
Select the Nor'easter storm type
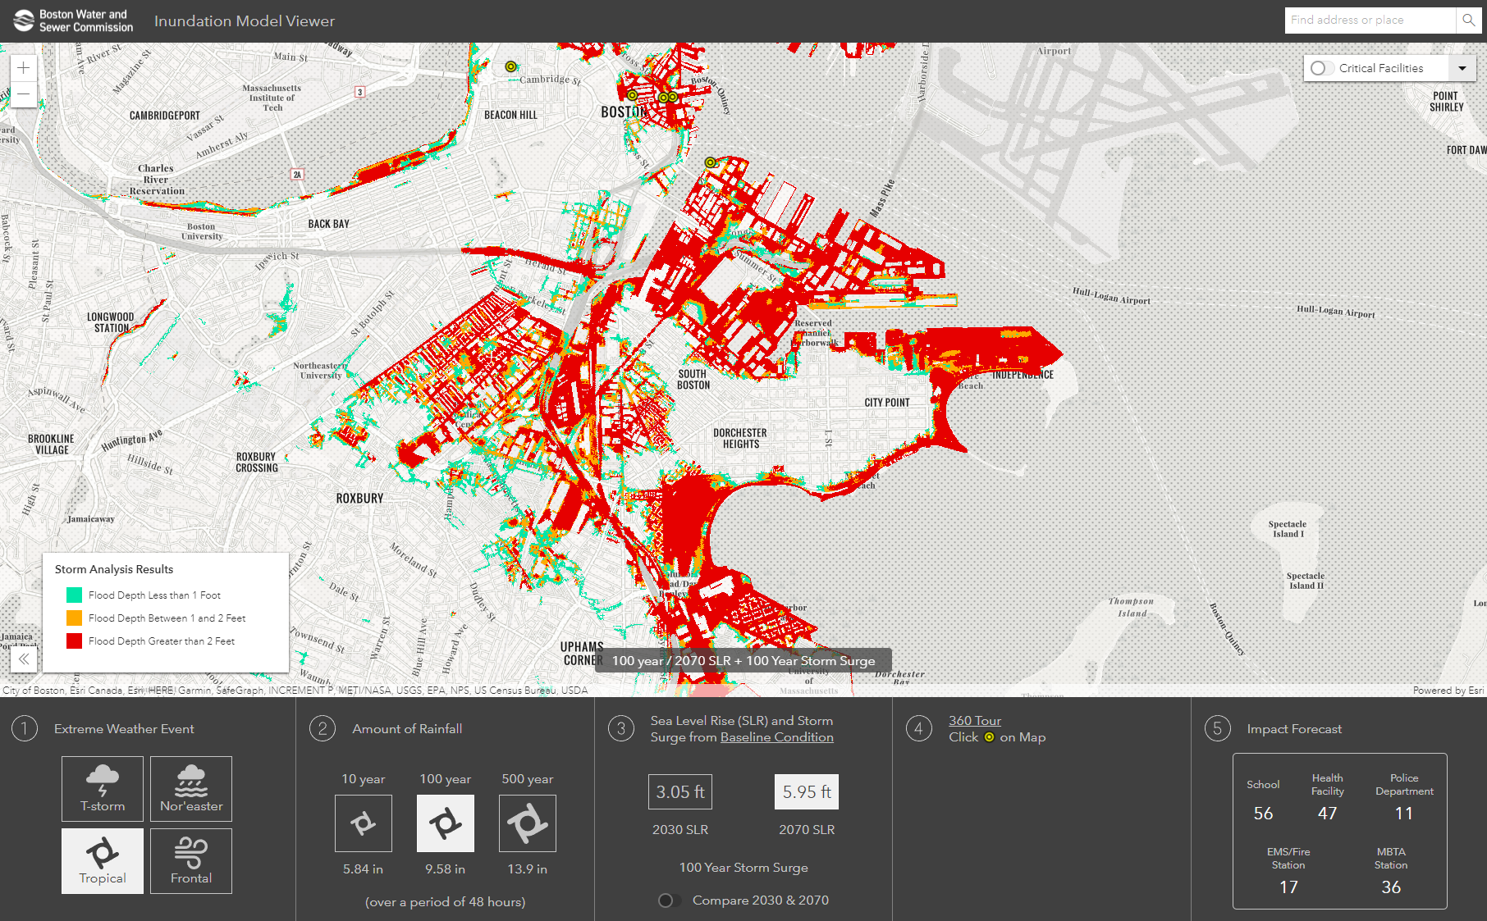(190, 788)
